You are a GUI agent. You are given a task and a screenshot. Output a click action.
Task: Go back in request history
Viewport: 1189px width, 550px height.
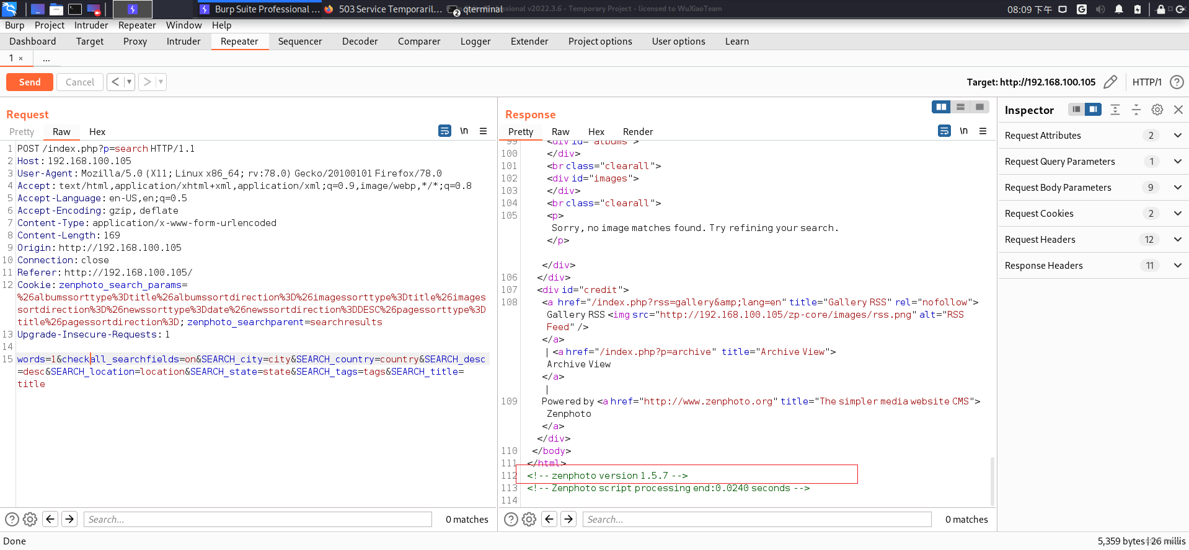pyautogui.click(x=115, y=82)
